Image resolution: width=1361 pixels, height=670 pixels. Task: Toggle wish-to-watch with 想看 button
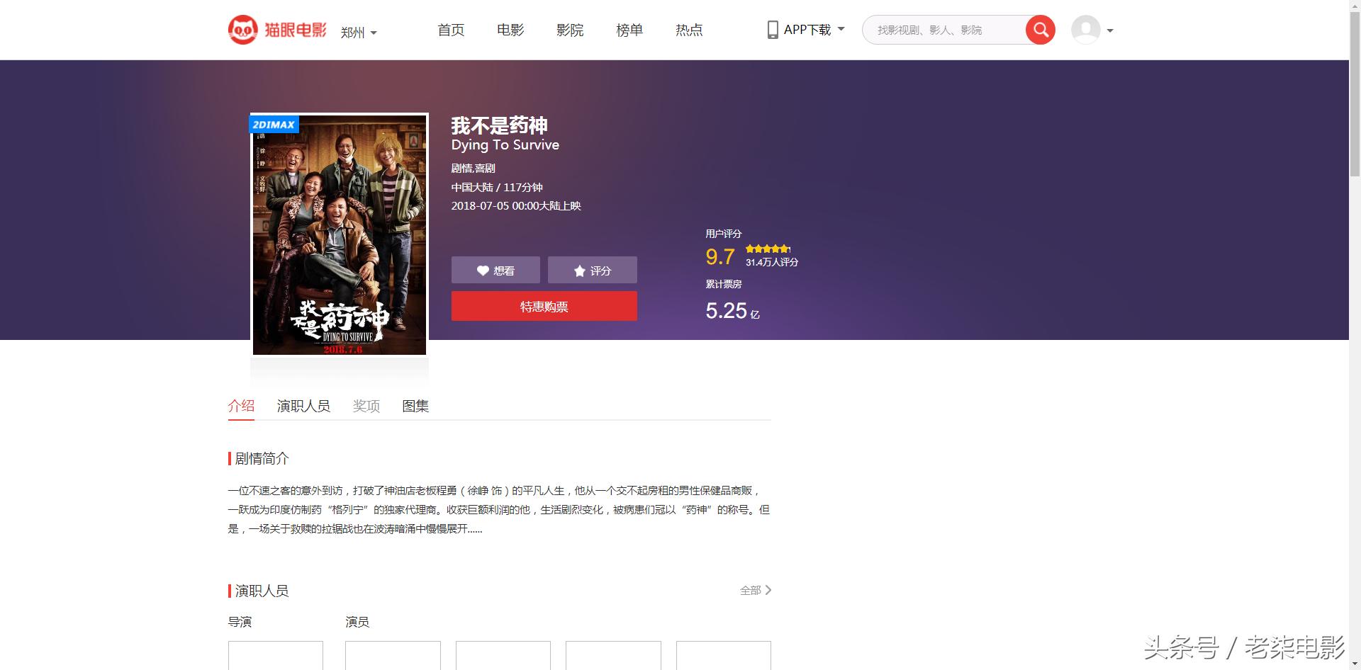(495, 270)
